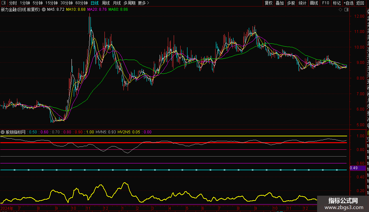Viewport: 369px width, 212px height.
Task: Open the 标记 mark tool
Action: click(336, 3)
